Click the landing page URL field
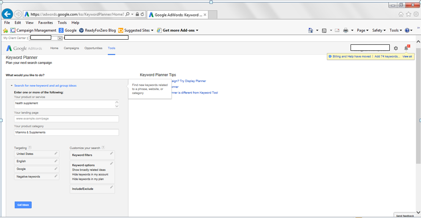Image resolution: width=421 pixels, height=218 pixels. (x=66, y=119)
